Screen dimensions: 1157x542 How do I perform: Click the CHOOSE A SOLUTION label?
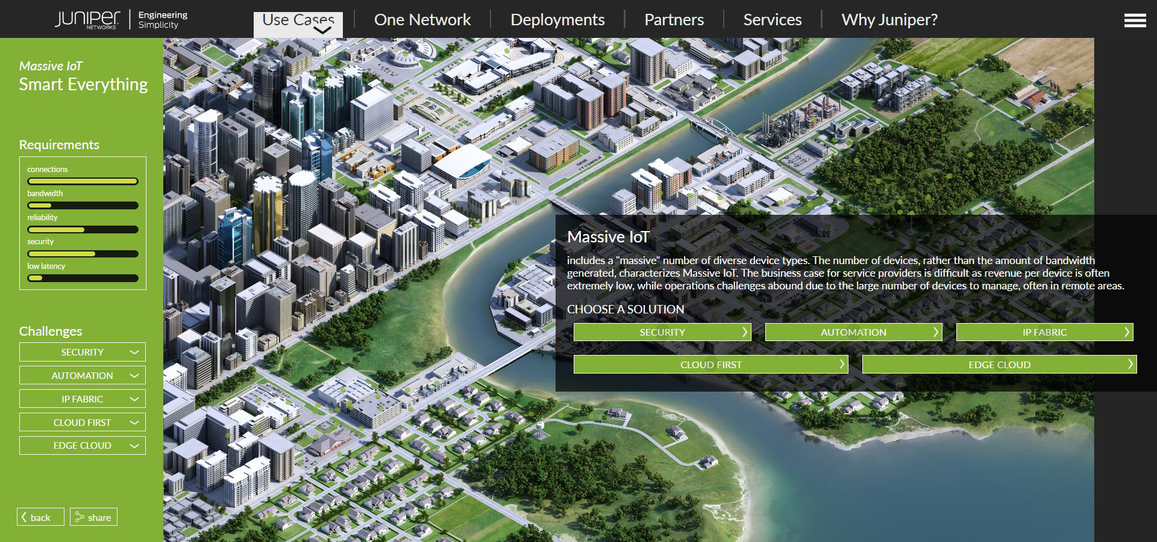coord(626,309)
